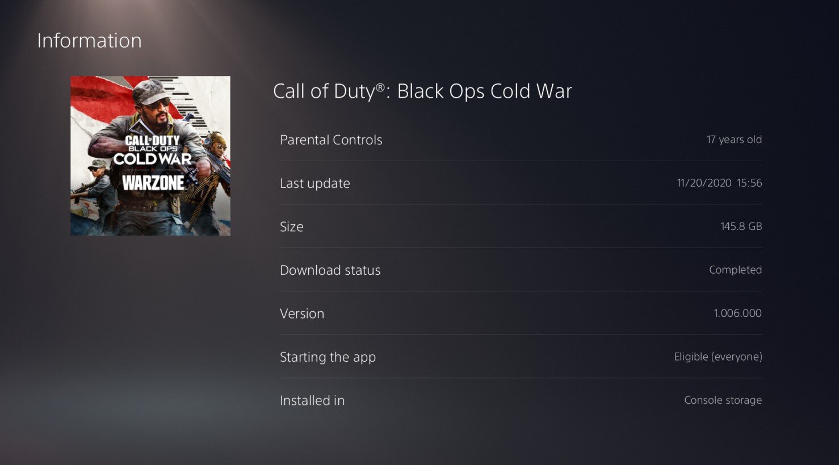Select the Last update row label

pos(315,183)
